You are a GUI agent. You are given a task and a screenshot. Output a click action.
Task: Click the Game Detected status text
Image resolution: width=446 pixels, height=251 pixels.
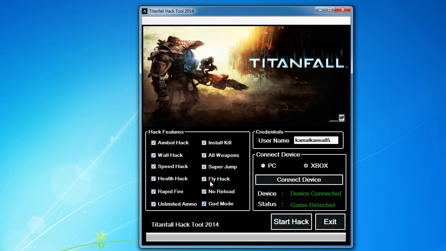[x=313, y=205]
